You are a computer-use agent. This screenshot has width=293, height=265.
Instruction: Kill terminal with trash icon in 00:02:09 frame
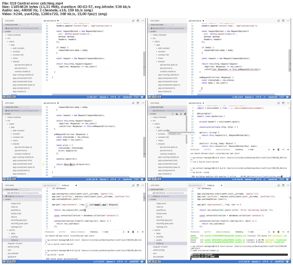133,232
